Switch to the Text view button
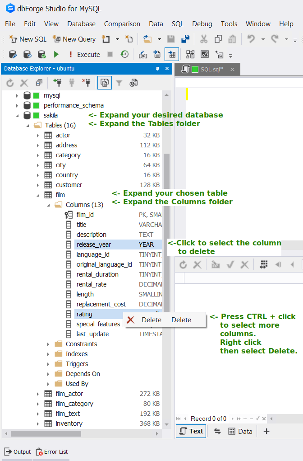Image resolution: width=303 pixels, height=461 pixels. pyautogui.click(x=191, y=431)
